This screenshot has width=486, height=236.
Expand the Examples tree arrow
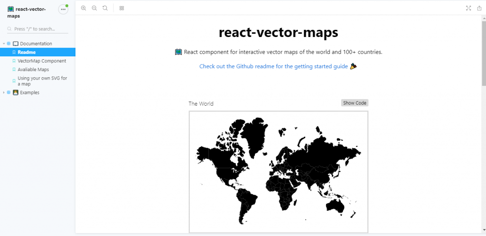(x=4, y=92)
